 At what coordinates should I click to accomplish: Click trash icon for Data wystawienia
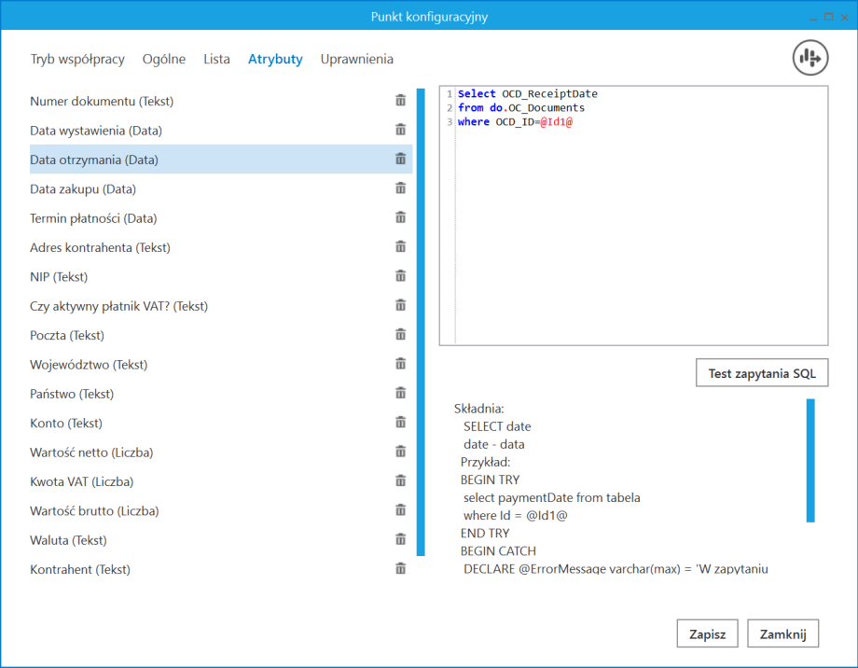coord(400,130)
